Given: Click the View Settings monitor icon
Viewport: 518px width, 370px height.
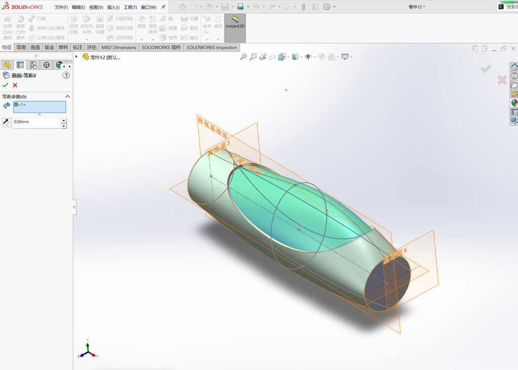Looking at the screenshot, I should [345, 57].
